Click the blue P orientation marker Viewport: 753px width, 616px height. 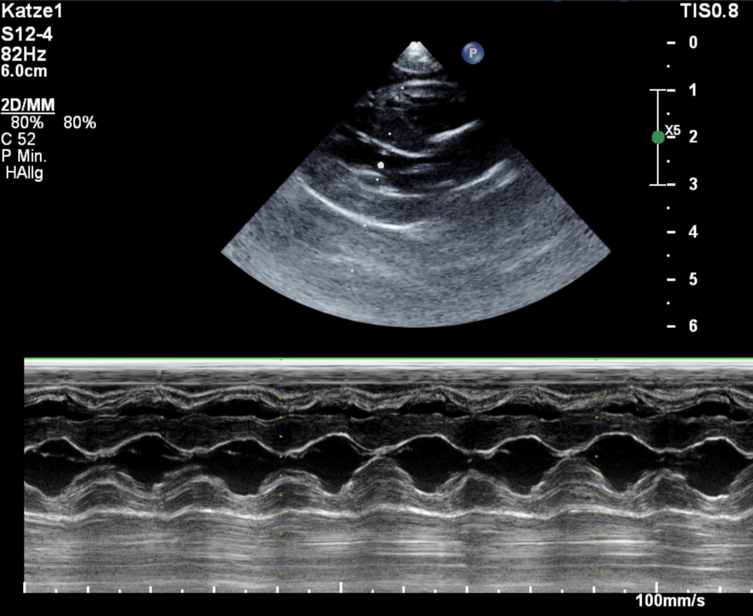click(x=472, y=52)
